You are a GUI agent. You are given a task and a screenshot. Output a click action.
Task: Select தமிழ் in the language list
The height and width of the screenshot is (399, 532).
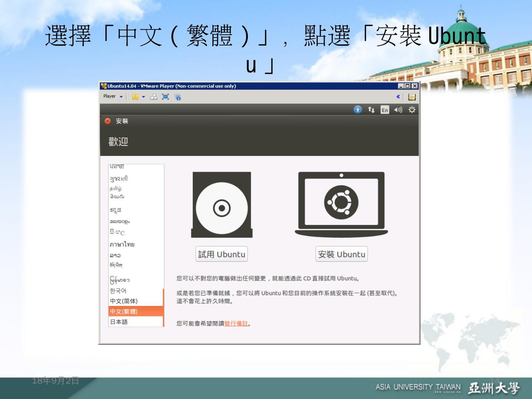tap(136, 188)
